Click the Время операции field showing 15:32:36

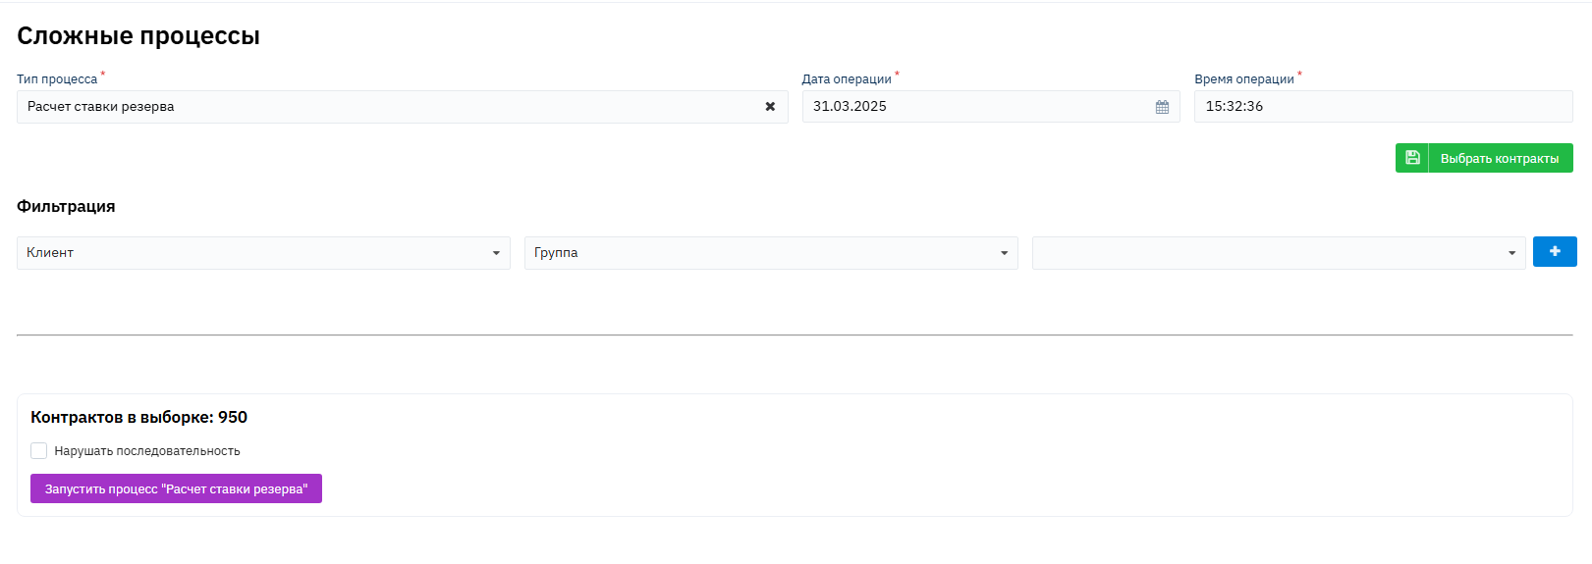(x=1384, y=106)
